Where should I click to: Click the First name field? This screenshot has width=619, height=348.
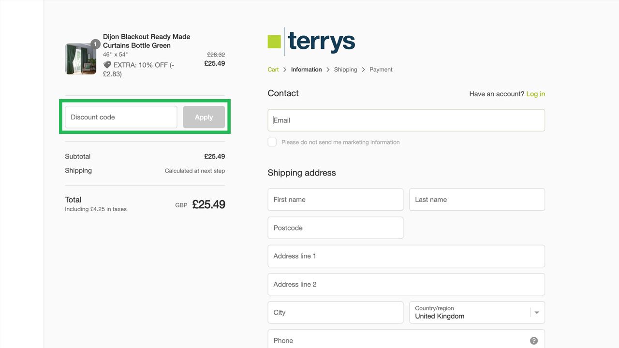coord(335,200)
